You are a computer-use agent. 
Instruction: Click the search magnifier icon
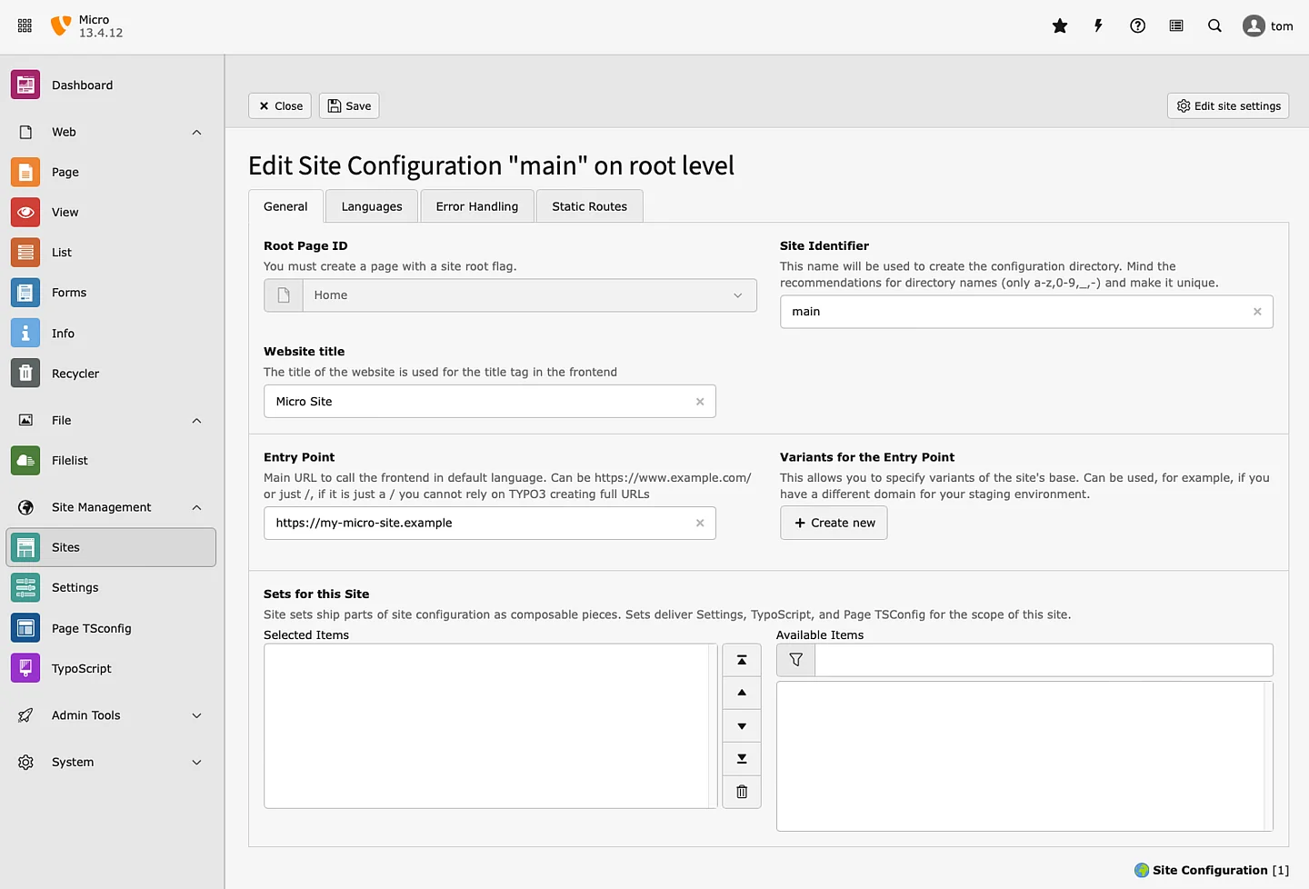tap(1214, 26)
